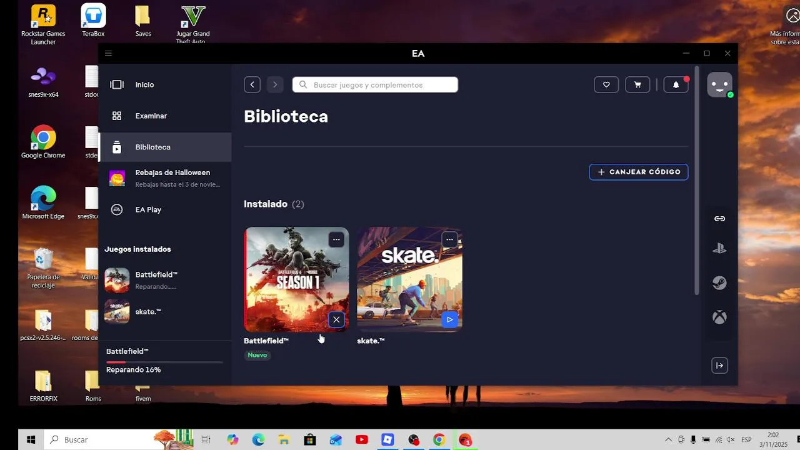This screenshot has height=450, width=800.
Task: Cancel Battlefield repair with X button
Action: 336,319
